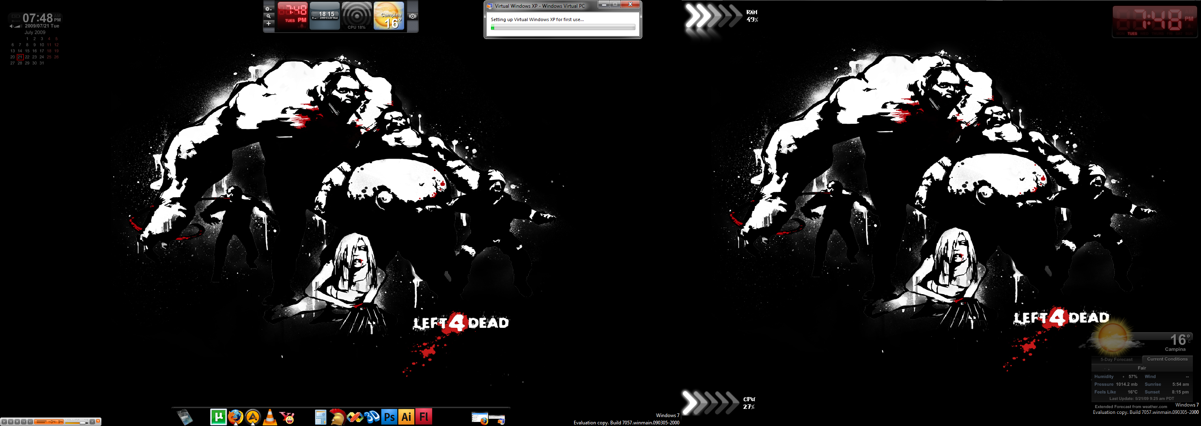Open the 18:15 clock gadget thumbnail
This screenshot has height=426, width=1201.
pyautogui.click(x=325, y=16)
